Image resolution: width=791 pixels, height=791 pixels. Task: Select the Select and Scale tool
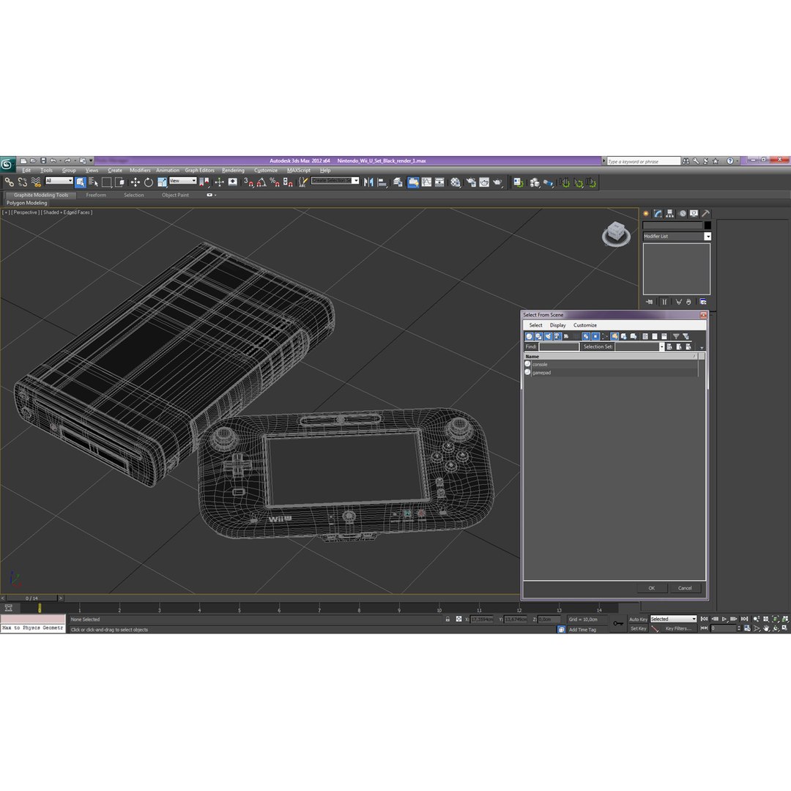[x=162, y=182]
